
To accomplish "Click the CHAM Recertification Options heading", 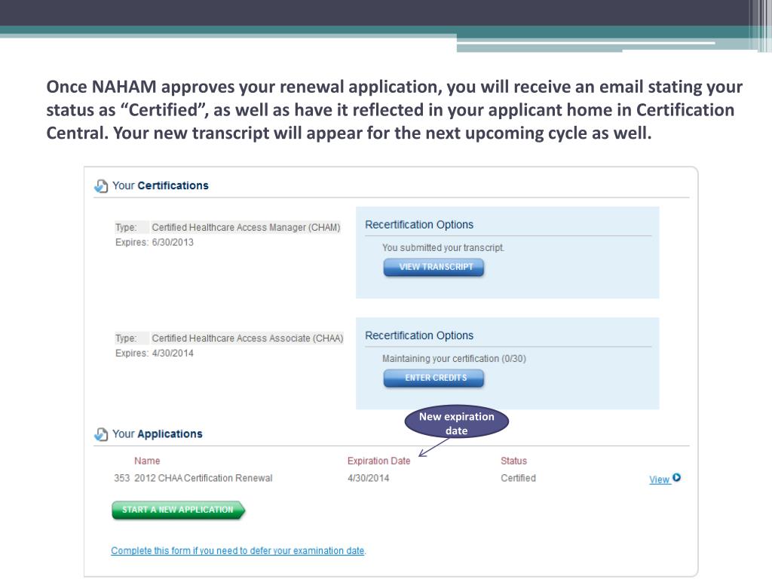I will [419, 225].
